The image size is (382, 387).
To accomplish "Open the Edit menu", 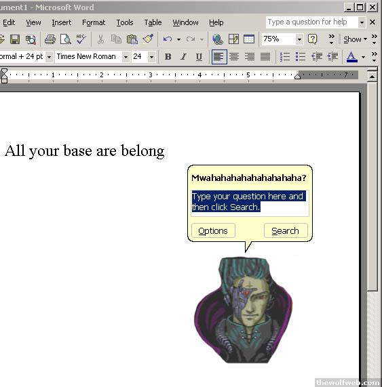I will pyautogui.click(x=9, y=22).
